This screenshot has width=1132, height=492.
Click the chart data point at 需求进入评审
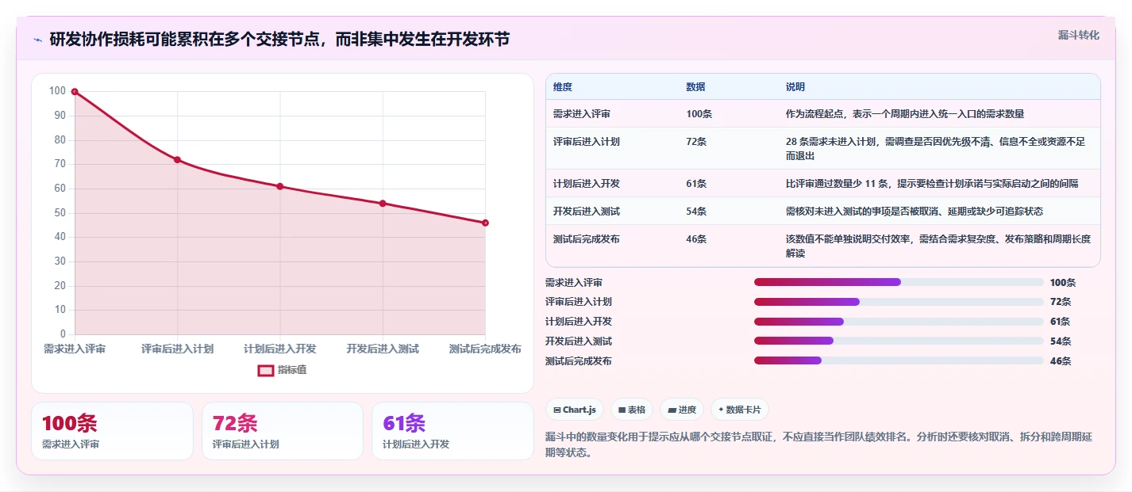click(x=75, y=92)
